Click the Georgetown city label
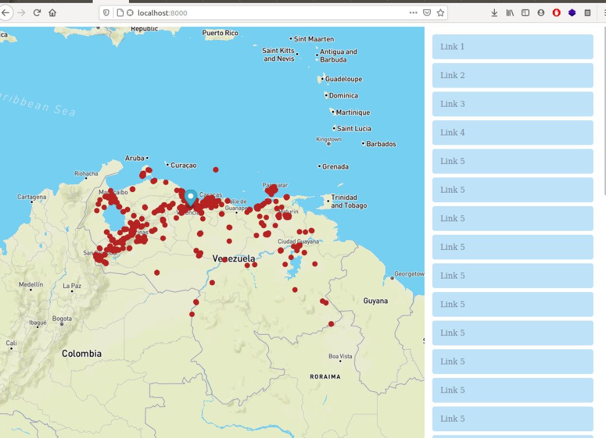Screen dimensions: 606x438 (409, 274)
